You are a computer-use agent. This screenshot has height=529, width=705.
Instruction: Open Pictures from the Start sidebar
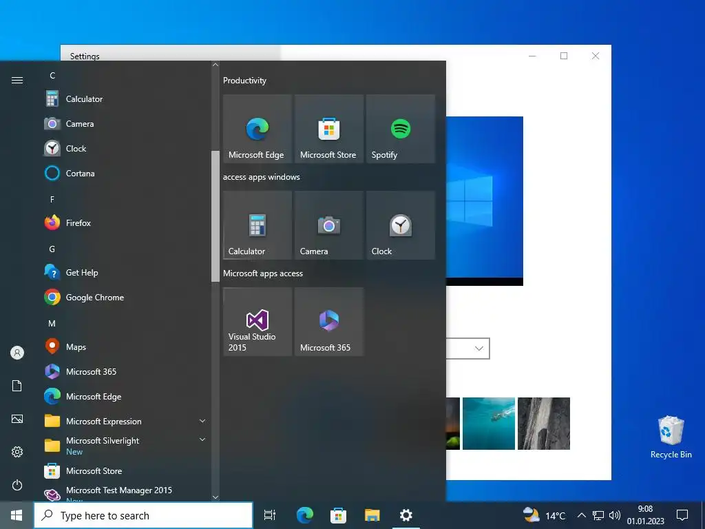click(17, 419)
